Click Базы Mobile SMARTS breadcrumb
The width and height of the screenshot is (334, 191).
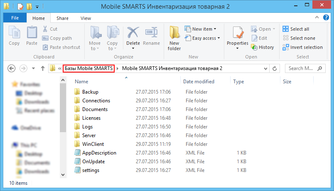click(x=88, y=68)
